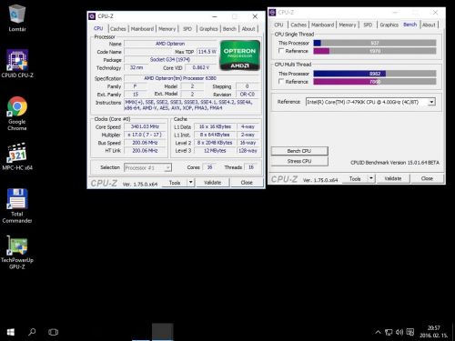Click Close button in Bench window

427,178
